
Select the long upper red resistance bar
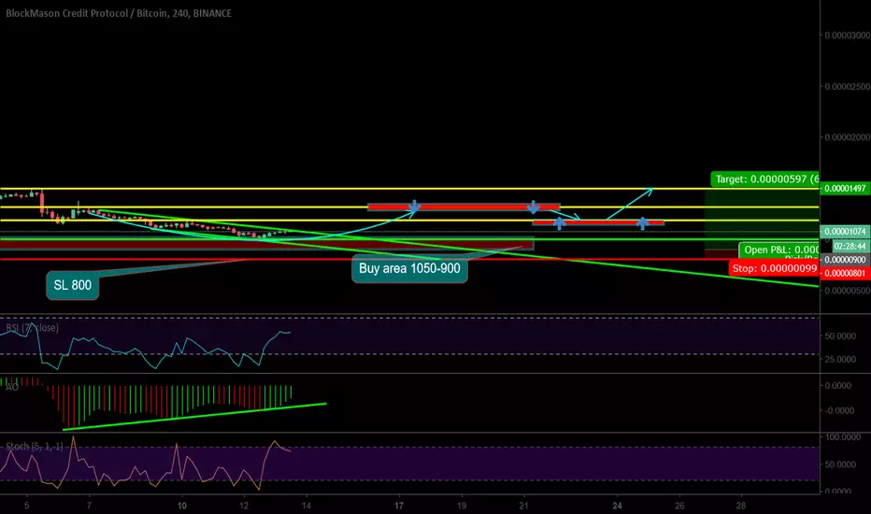coord(464,207)
